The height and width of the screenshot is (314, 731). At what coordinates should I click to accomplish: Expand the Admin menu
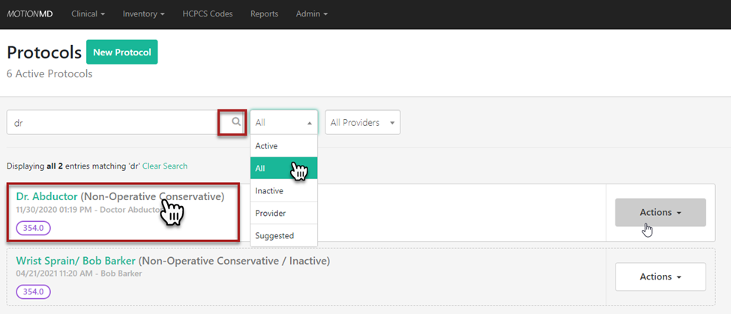click(311, 14)
